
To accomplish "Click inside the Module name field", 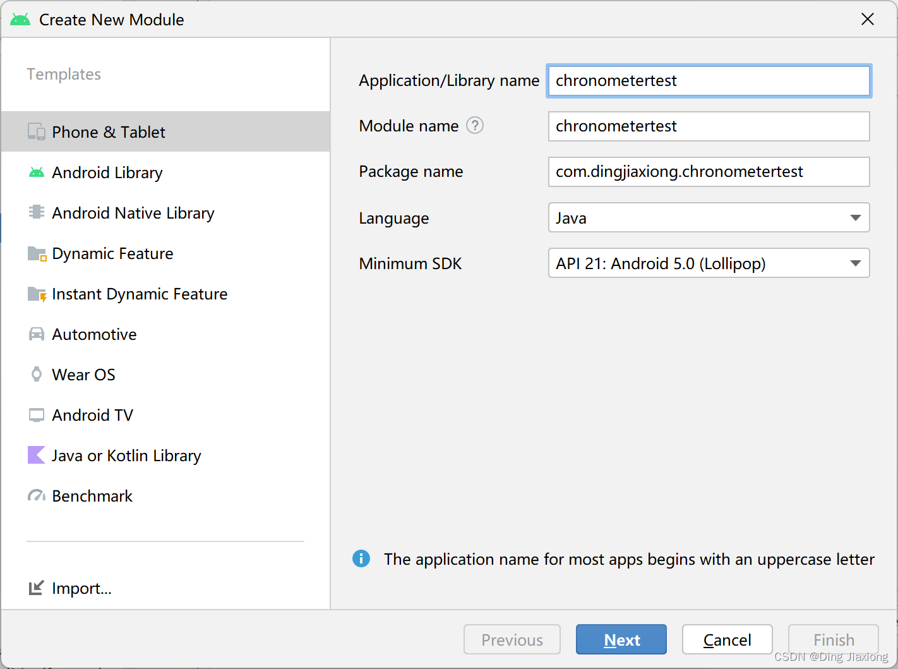I will pyautogui.click(x=709, y=126).
